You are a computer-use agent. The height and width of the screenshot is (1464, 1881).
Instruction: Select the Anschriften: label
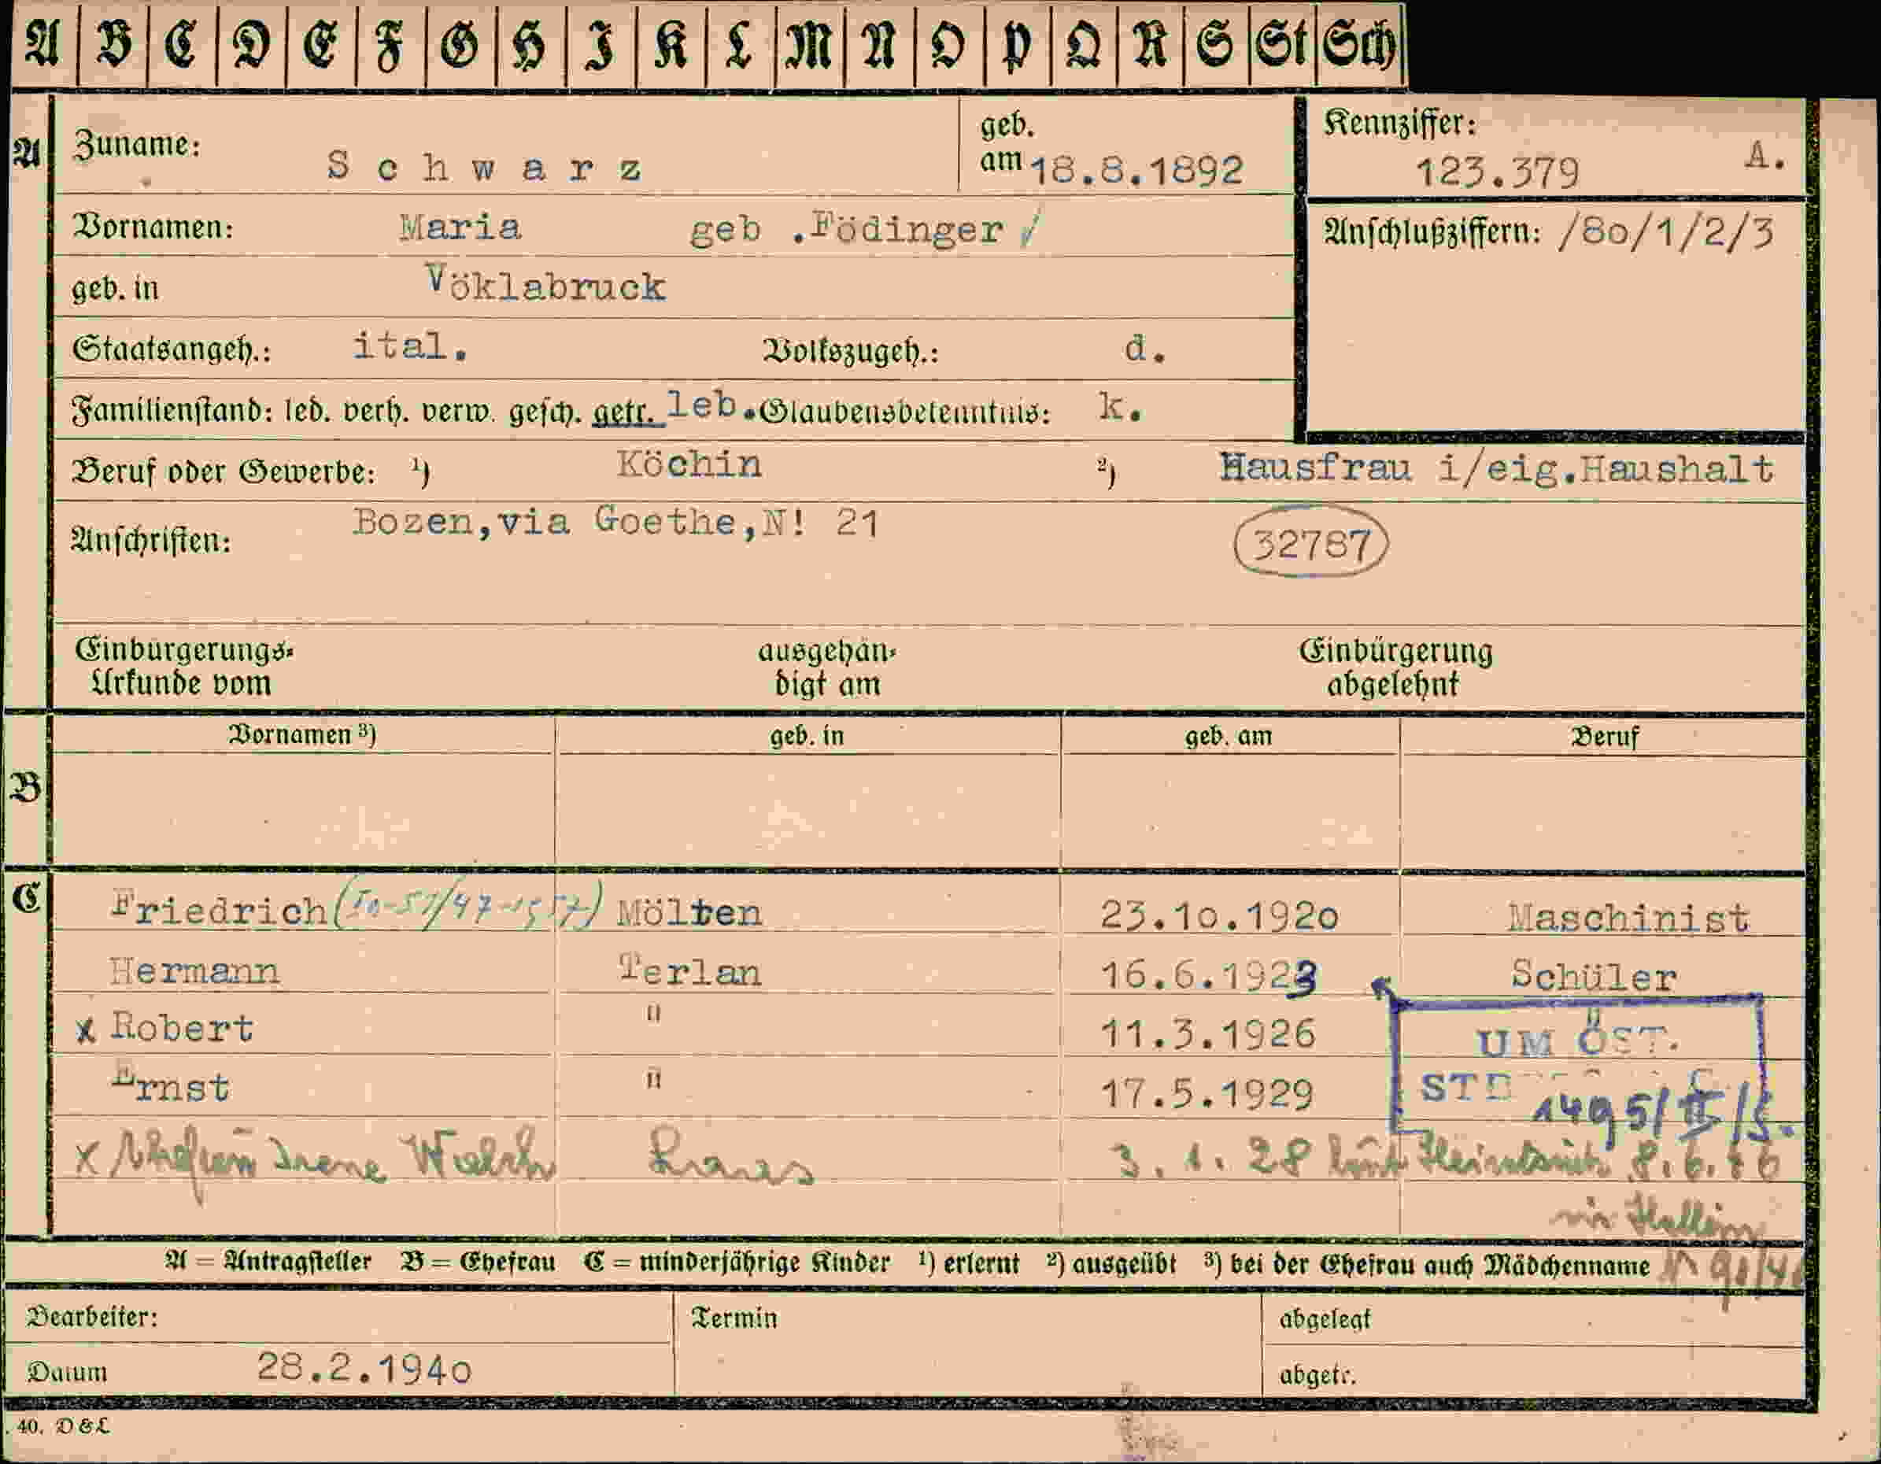tap(152, 541)
